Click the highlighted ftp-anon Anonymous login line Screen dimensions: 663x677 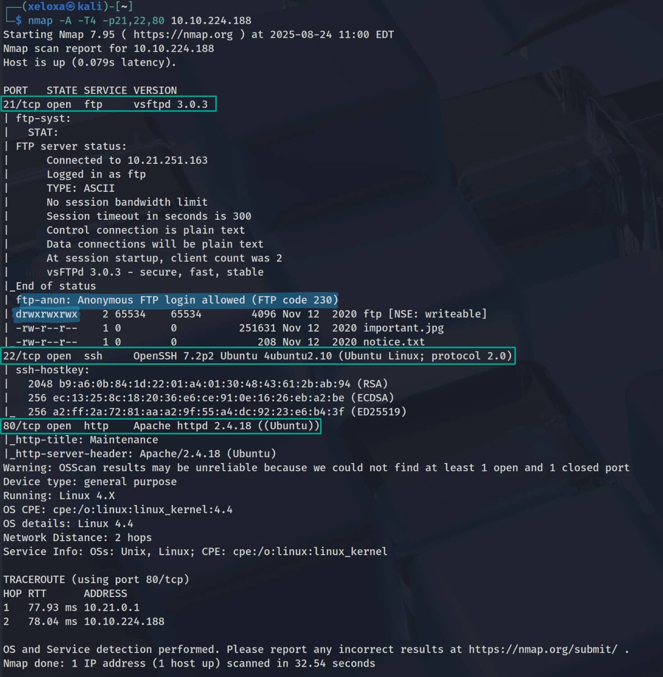176,300
